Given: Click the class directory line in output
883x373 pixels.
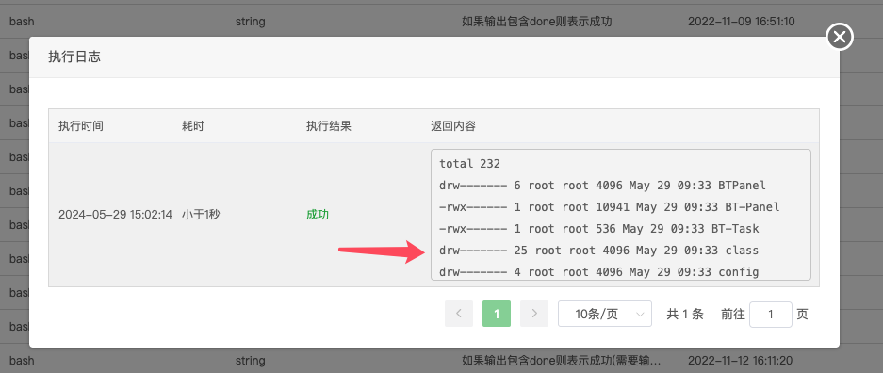Looking at the screenshot, I should 599,250.
